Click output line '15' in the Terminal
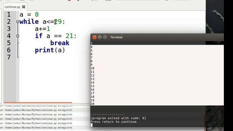This screenshot has width=233, height=131. (x=92, y=86)
